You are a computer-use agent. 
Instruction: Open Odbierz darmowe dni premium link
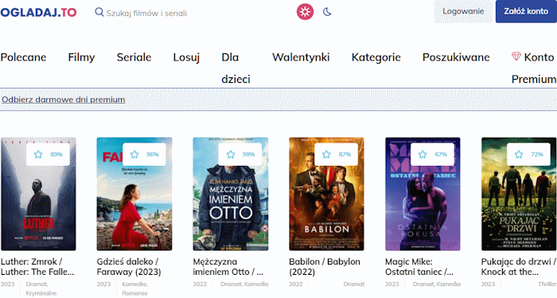coord(63,100)
